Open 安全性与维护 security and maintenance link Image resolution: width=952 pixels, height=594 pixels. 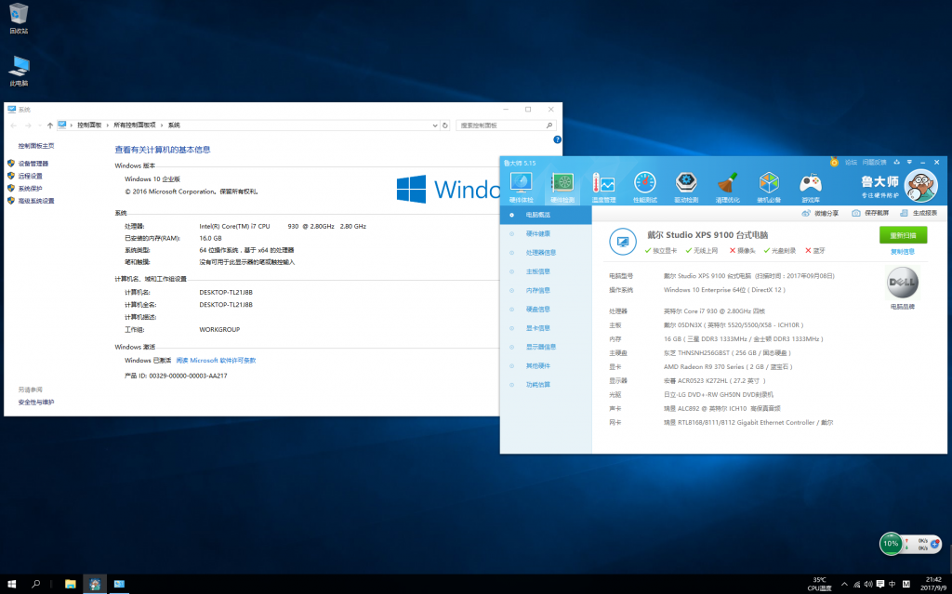point(36,403)
